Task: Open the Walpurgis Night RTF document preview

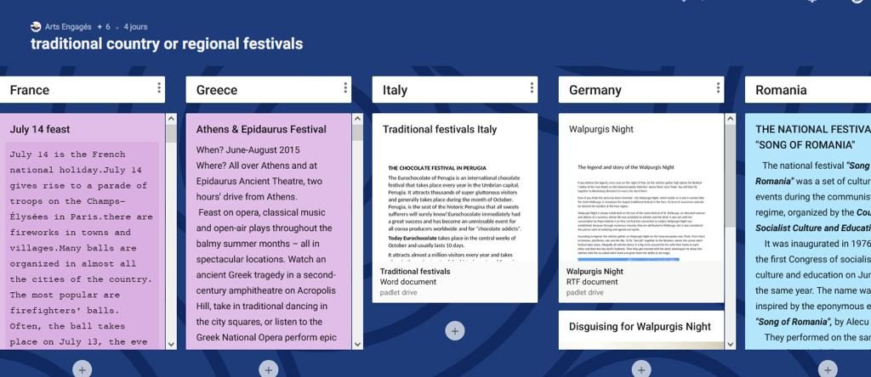Action: 641,205
